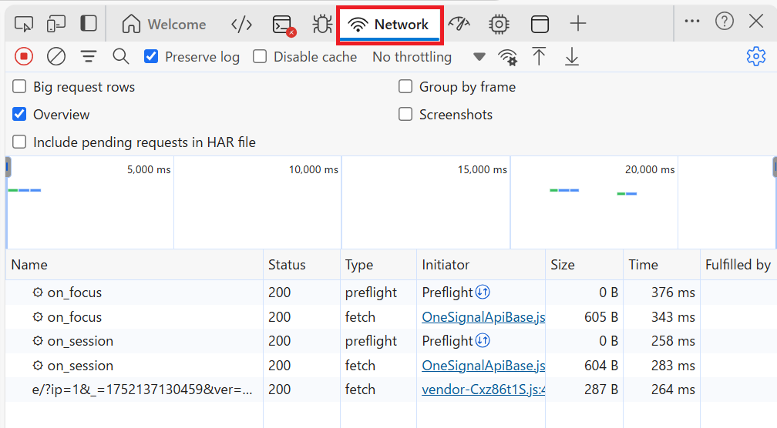This screenshot has height=428, width=777.
Task: Open network conditions wifi-gear icon
Action: tap(507, 57)
